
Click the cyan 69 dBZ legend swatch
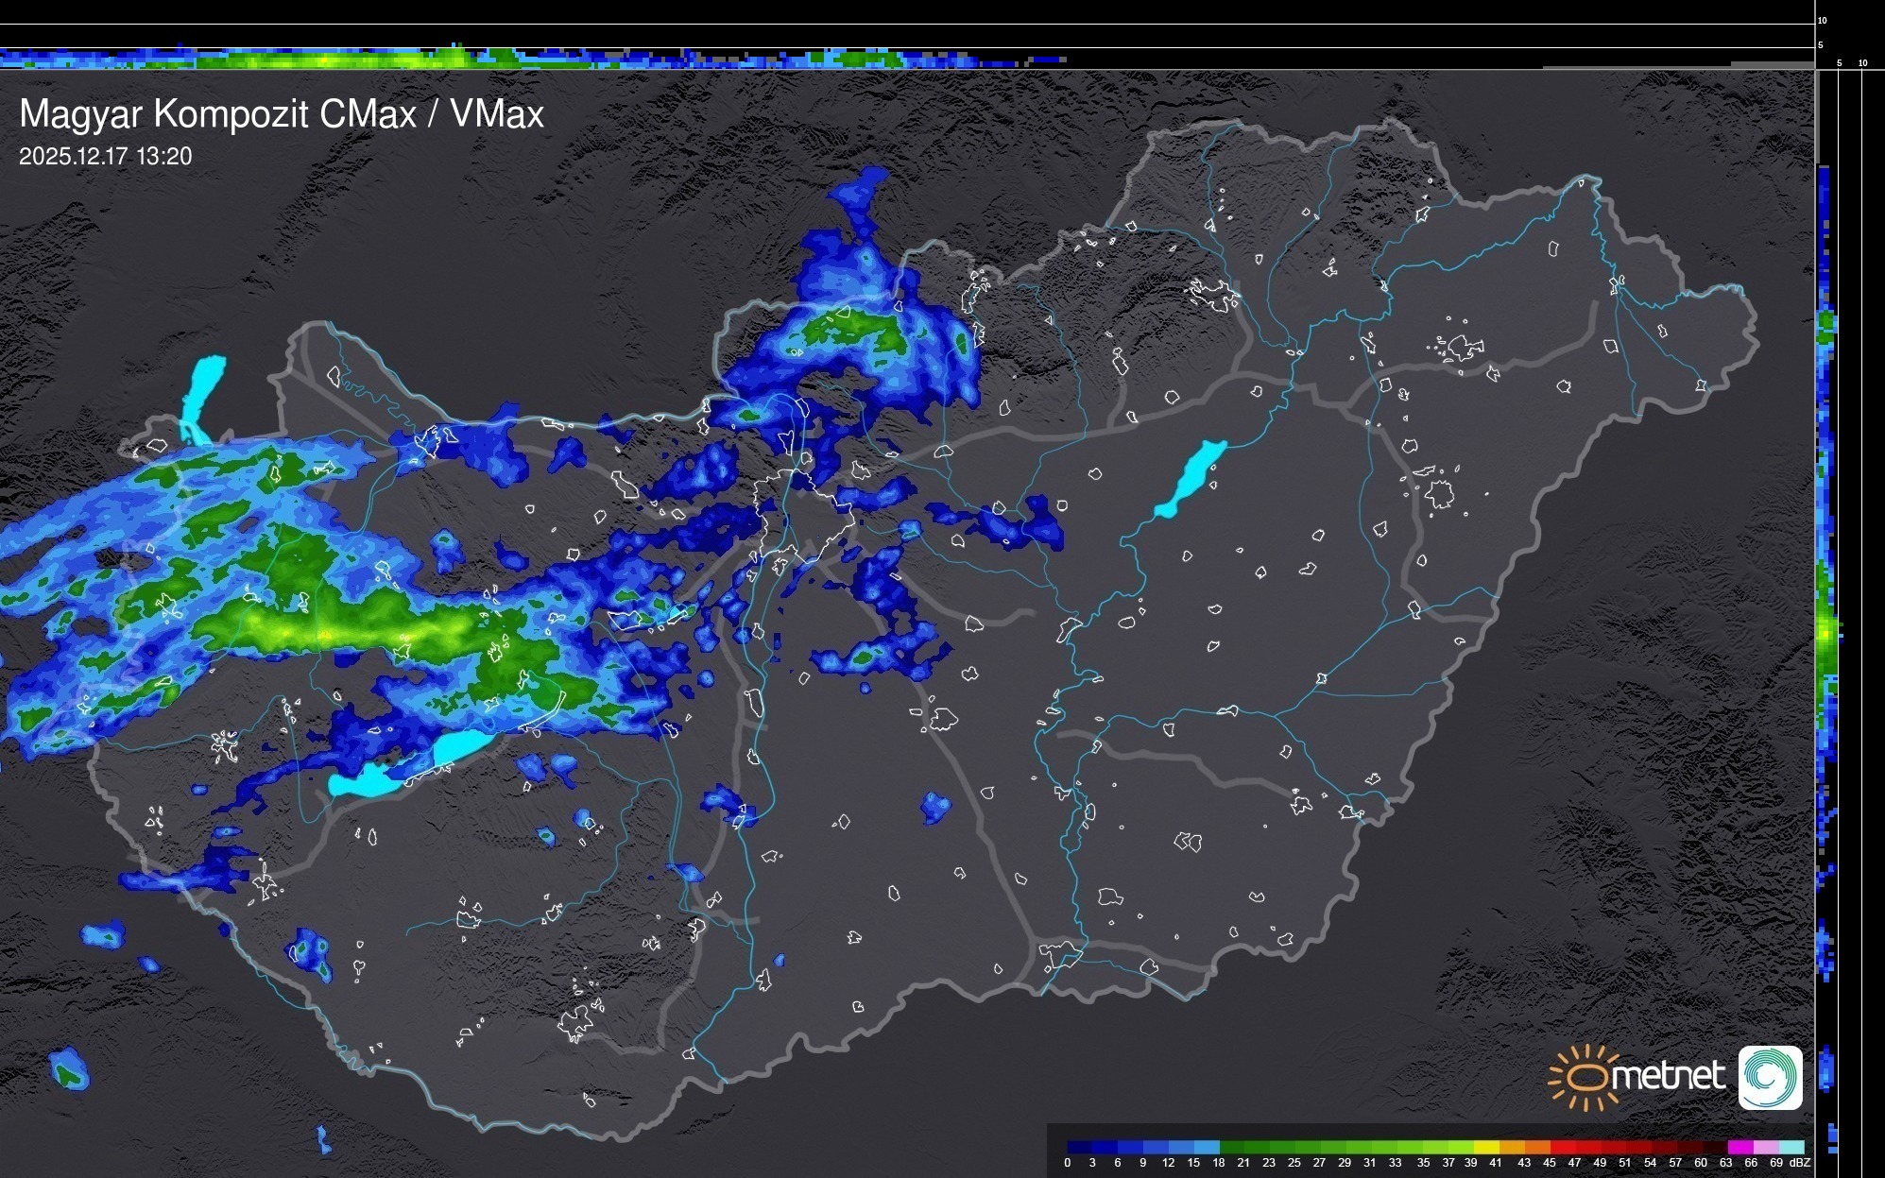tap(1791, 1148)
